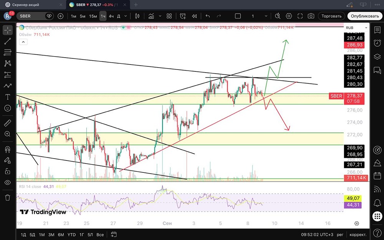Activate the zoom in tool
This screenshot has height=240, width=384.
point(8,134)
